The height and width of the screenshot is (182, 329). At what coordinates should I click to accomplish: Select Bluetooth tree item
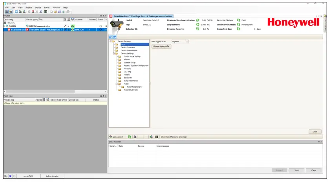128,77
